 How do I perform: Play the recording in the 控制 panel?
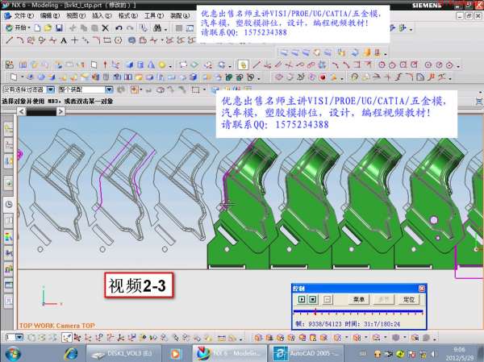pos(302,299)
